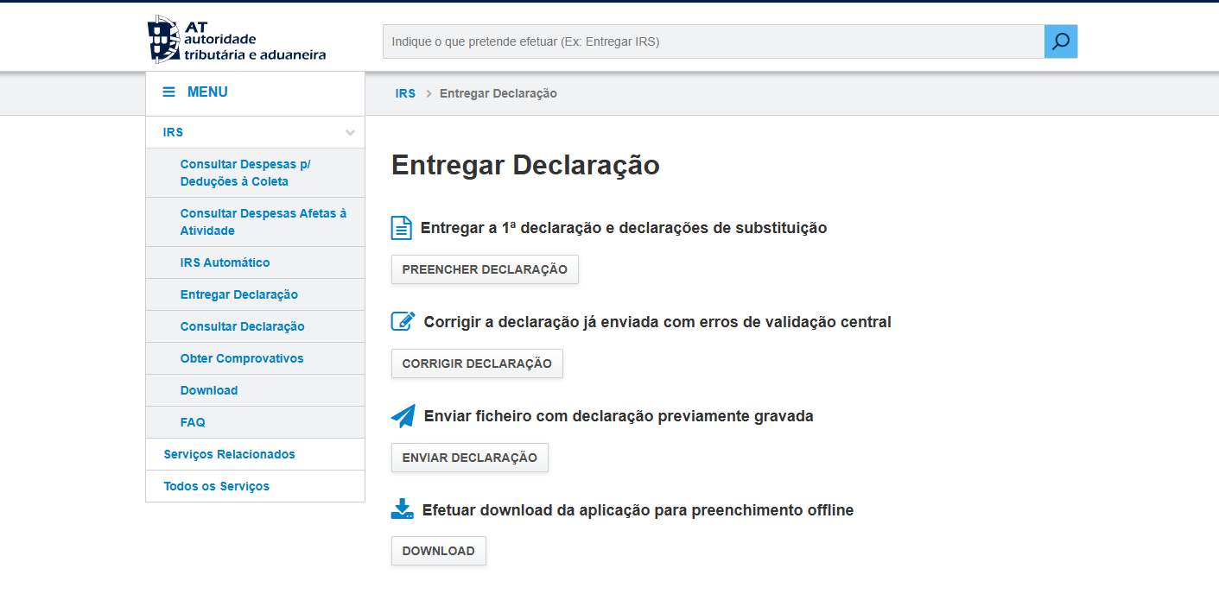Screen dimensions: 1219x594
Task: Click the hamburger icon beside MENU
Action: [167, 91]
